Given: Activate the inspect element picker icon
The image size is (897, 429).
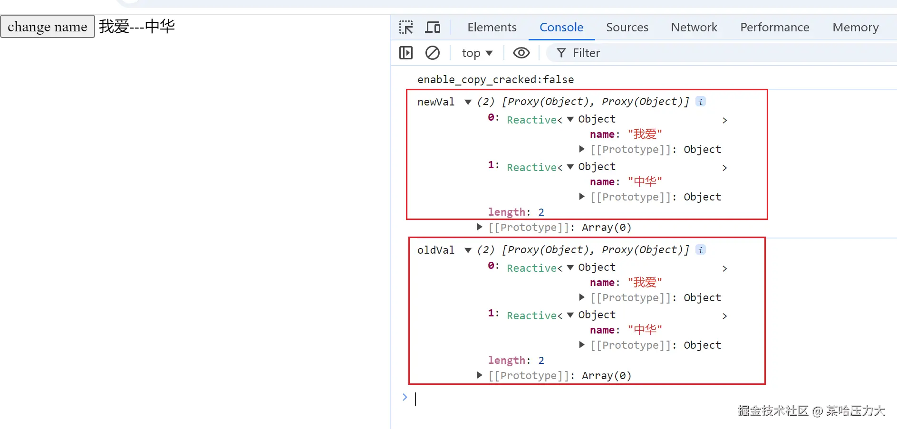Looking at the screenshot, I should point(406,27).
